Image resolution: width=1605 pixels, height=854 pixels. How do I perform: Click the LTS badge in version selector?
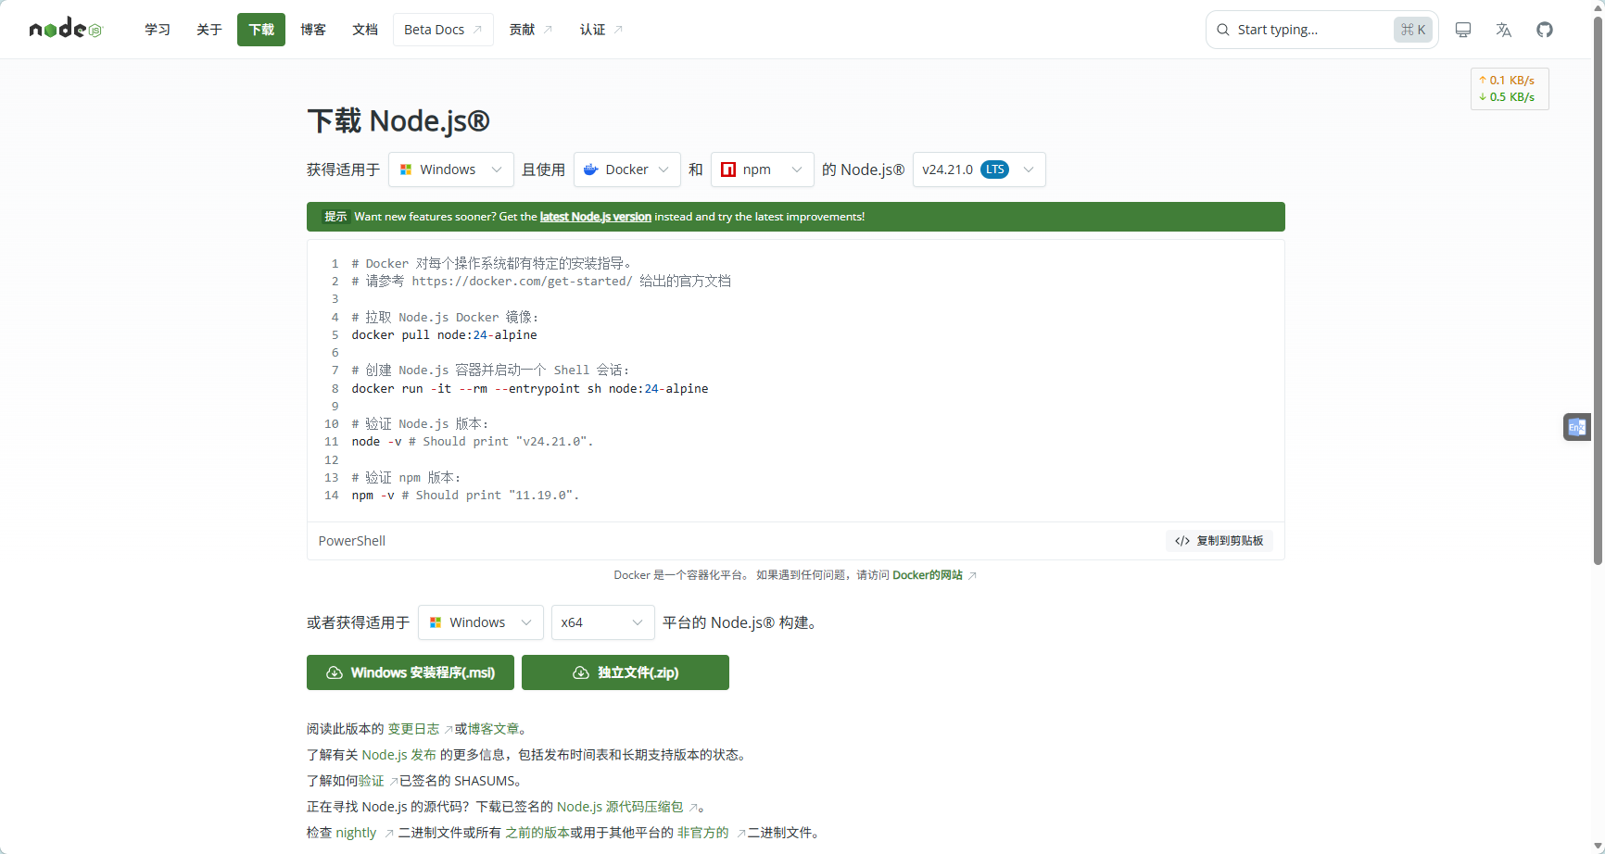pyautogui.click(x=995, y=170)
